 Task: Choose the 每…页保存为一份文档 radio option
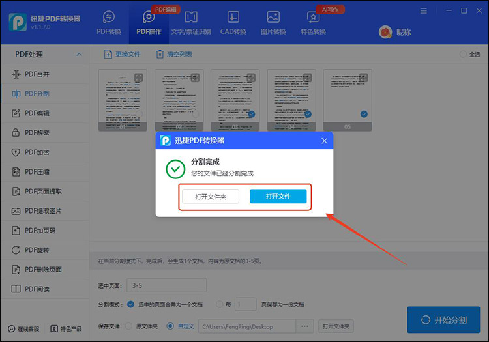(x=220, y=304)
